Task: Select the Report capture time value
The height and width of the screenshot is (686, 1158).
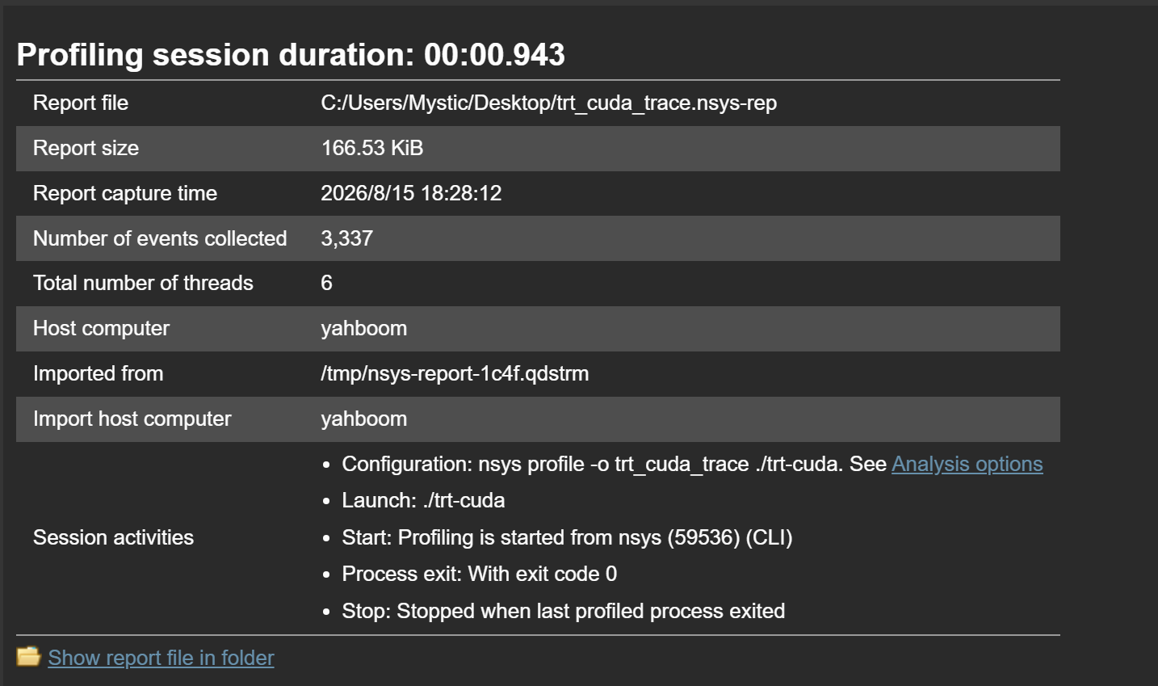Action: point(411,193)
